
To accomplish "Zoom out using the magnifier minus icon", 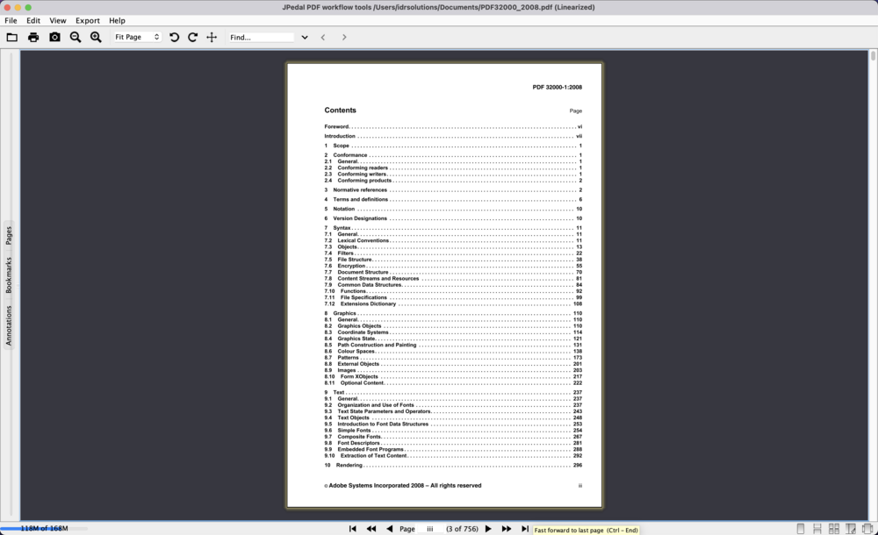I will click(x=75, y=37).
